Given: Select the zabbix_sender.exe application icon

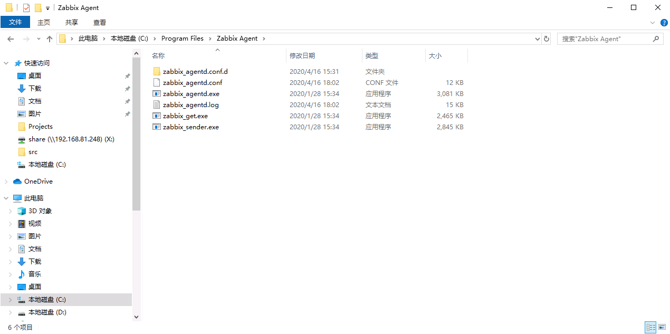Looking at the screenshot, I should pos(156,127).
